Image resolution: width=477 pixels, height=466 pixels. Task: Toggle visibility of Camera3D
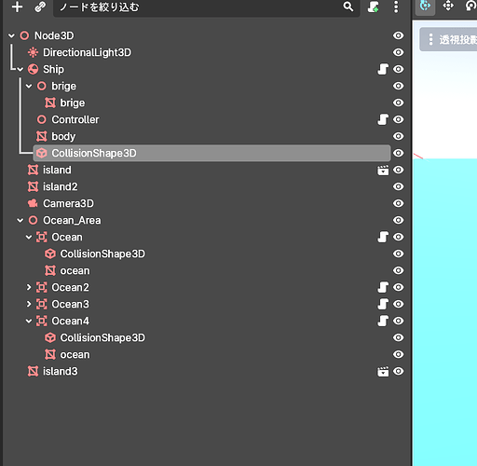[x=398, y=203]
